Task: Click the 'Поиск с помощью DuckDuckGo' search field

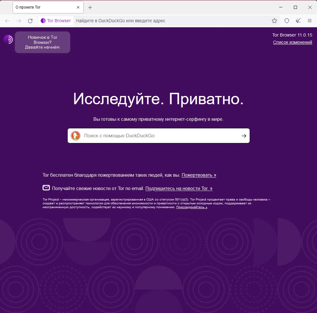Action: pyautogui.click(x=159, y=136)
